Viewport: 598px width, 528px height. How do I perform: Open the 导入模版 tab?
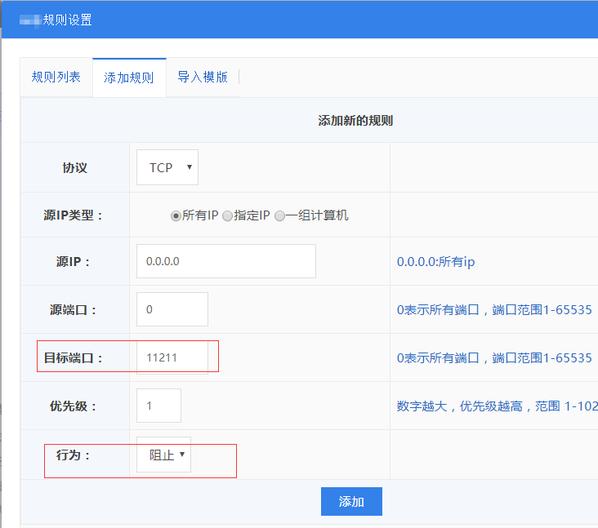pyautogui.click(x=202, y=78)
